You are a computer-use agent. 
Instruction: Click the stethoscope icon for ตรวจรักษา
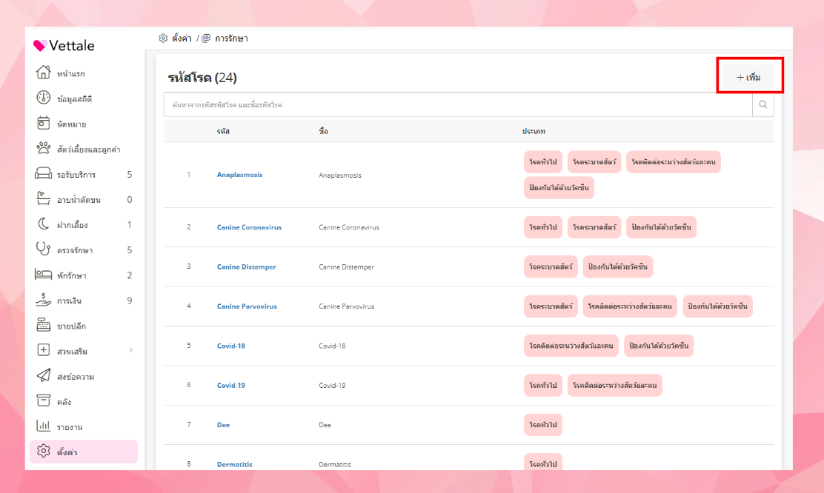tap(43, 249)
